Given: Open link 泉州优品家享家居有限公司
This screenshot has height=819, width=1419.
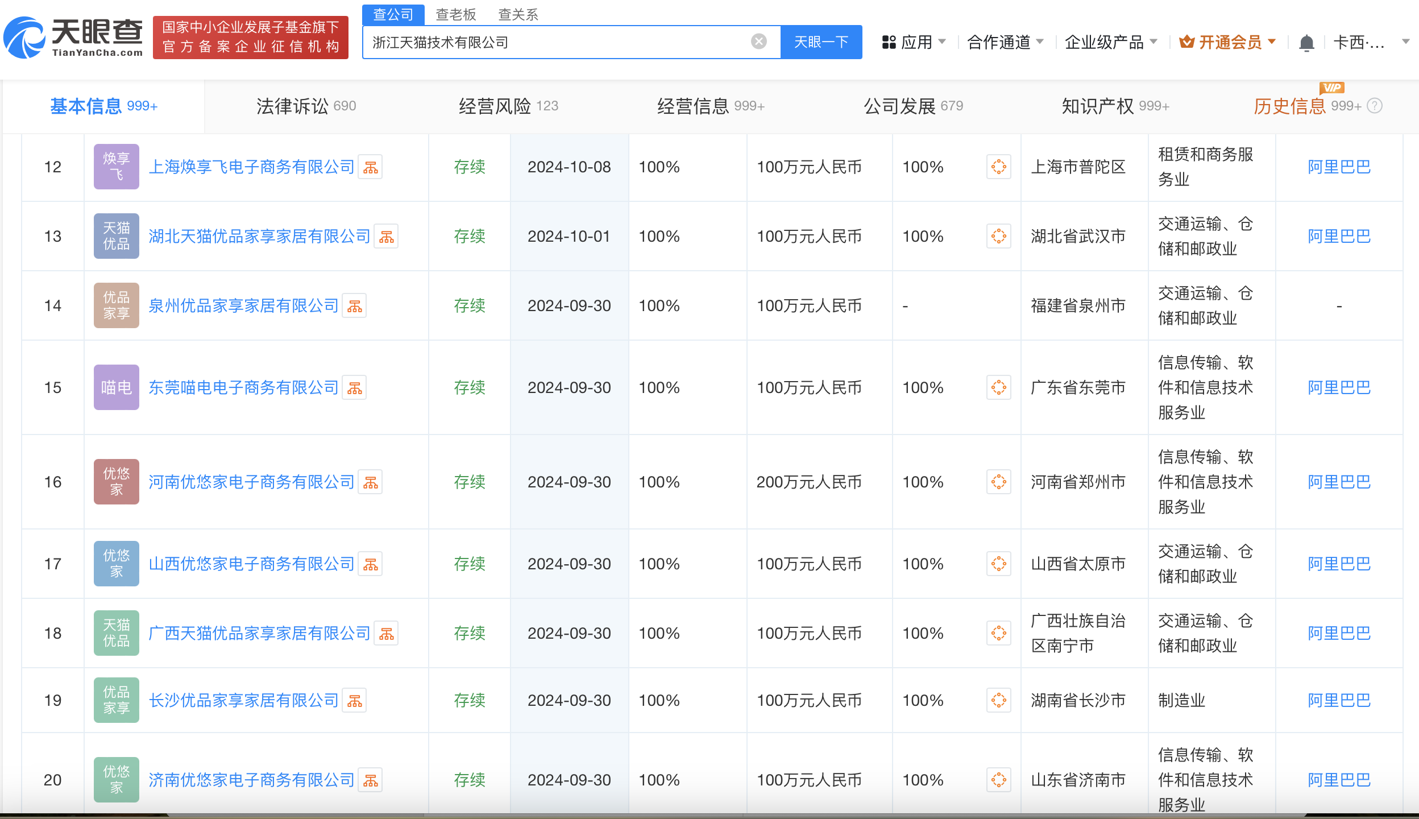Looking at the screenshot, I should (243, 306).
